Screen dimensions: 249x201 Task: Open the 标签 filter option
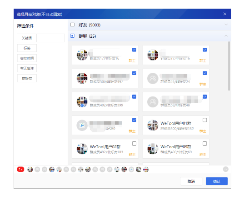coord(27,48)
